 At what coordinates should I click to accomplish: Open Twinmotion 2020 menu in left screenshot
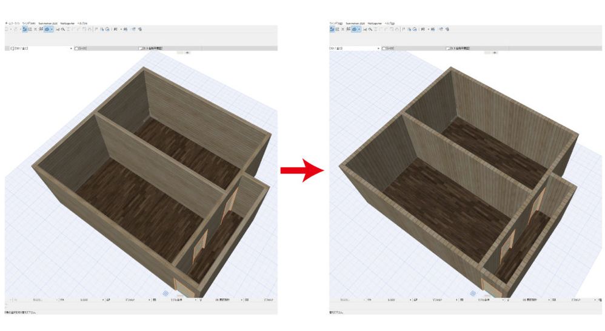(48, 24)
